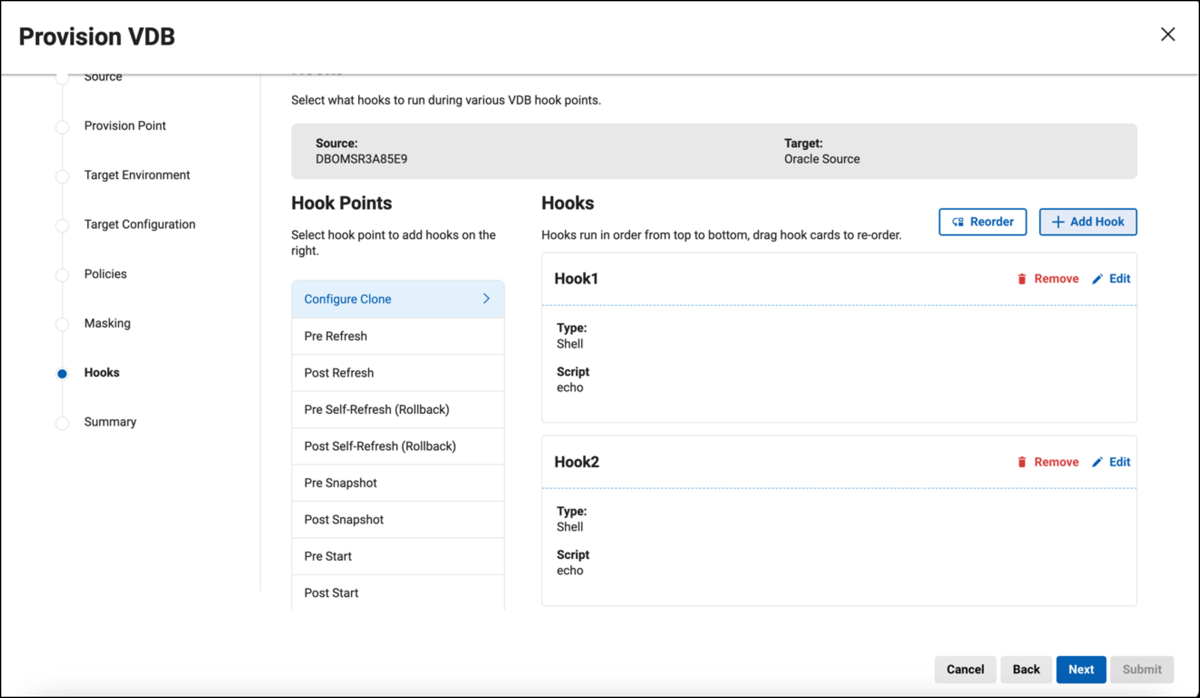The width and height of the screenshot is (1200, 698).
Task: Select Pre Refresh hook point
Action: click(336, 336)
